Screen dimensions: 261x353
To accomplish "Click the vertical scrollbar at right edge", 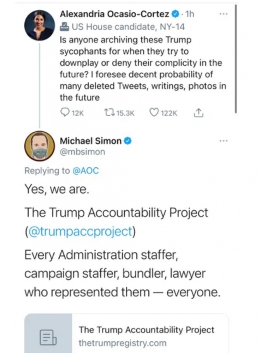I will 236,58.
